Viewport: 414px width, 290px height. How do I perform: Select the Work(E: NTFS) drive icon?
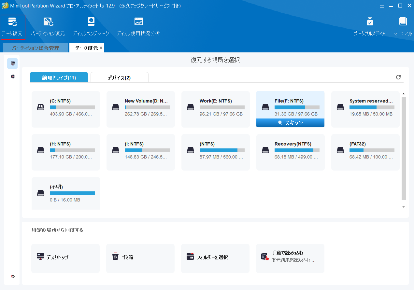[191, 107]
